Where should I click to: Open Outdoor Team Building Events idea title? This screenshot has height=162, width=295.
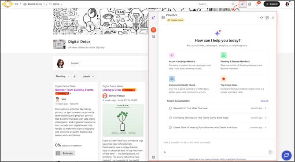click(74, 90)
